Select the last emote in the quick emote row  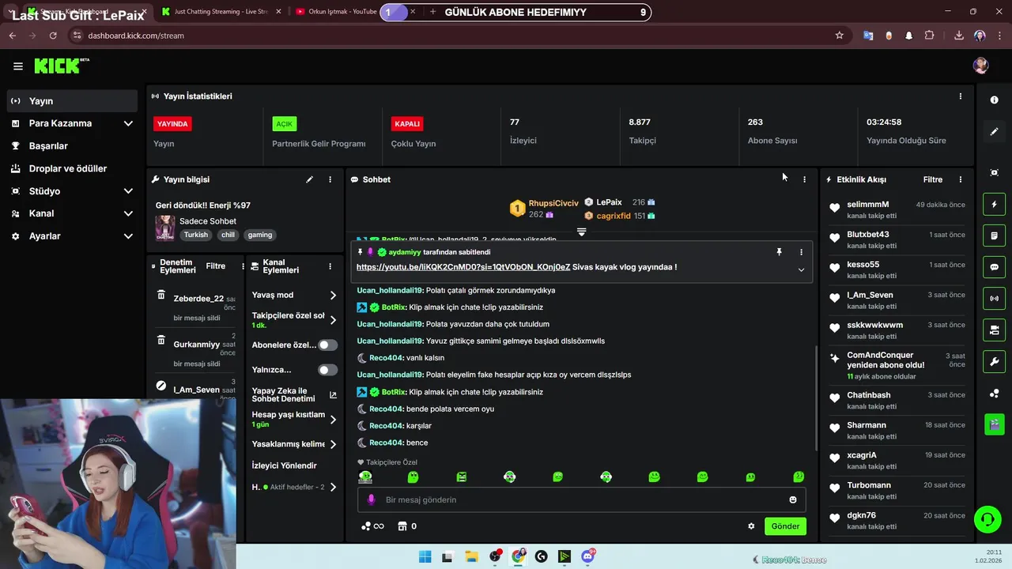(799, 477)
